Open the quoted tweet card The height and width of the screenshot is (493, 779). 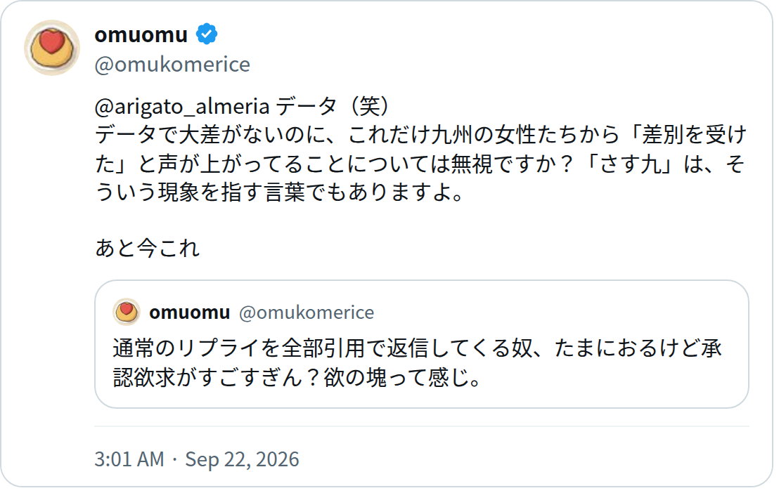tap(421, 344)
